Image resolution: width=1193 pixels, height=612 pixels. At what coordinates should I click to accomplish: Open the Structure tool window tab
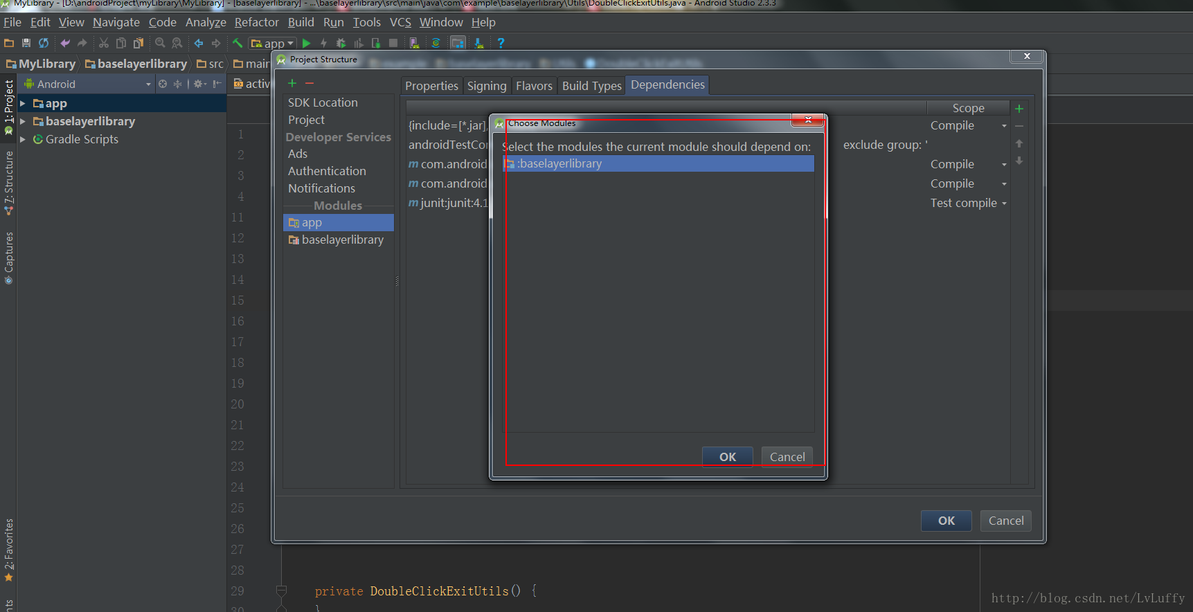pos(8,182)
